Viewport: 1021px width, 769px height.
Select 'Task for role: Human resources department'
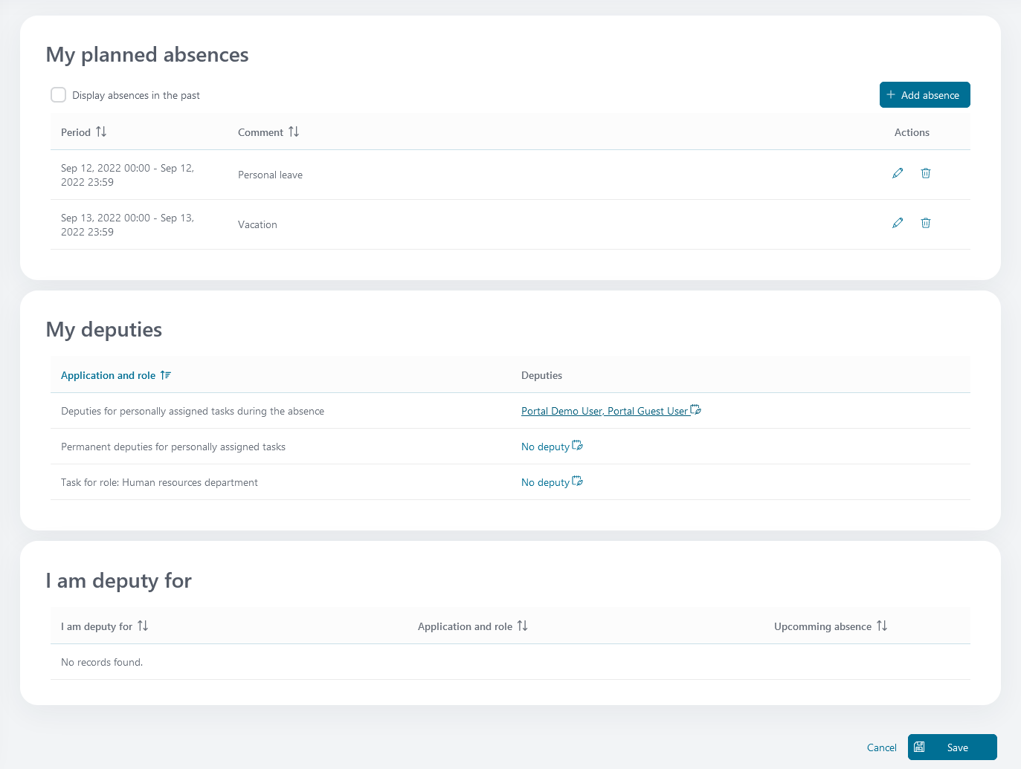[x=159, y=482]
